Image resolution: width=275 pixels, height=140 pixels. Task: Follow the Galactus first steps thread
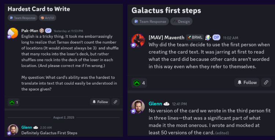pyautogui.click(x=247, y=83)
